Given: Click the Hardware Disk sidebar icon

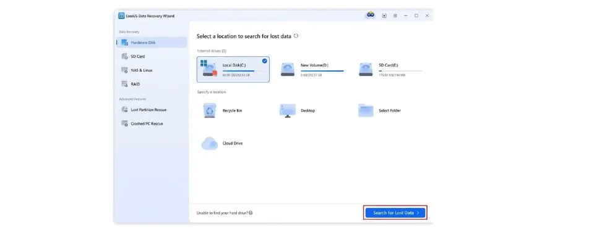Looking at the screenshot, I should pyautogui.click(x=124, y=43).
